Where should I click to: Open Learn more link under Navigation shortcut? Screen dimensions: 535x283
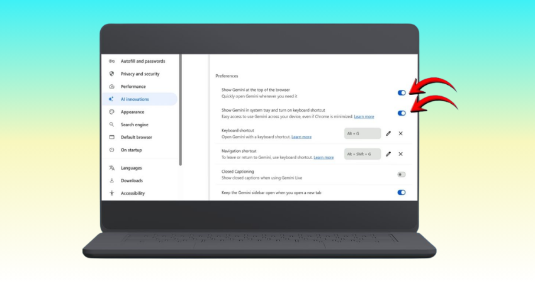click(x=324, y=157)
